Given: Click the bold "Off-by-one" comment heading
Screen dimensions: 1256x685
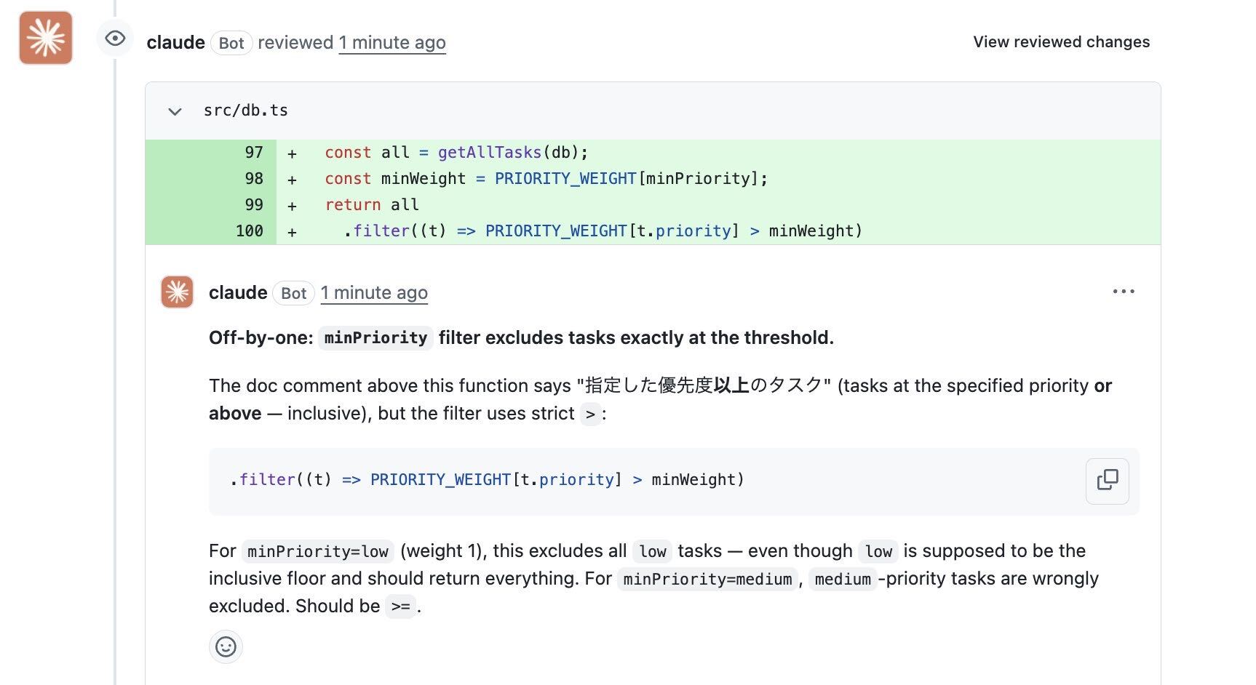Looking at the screenshot, I should [x=521, y=338].
